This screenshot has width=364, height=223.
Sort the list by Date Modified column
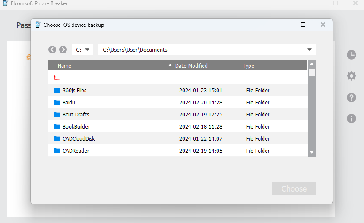point(207,66)
